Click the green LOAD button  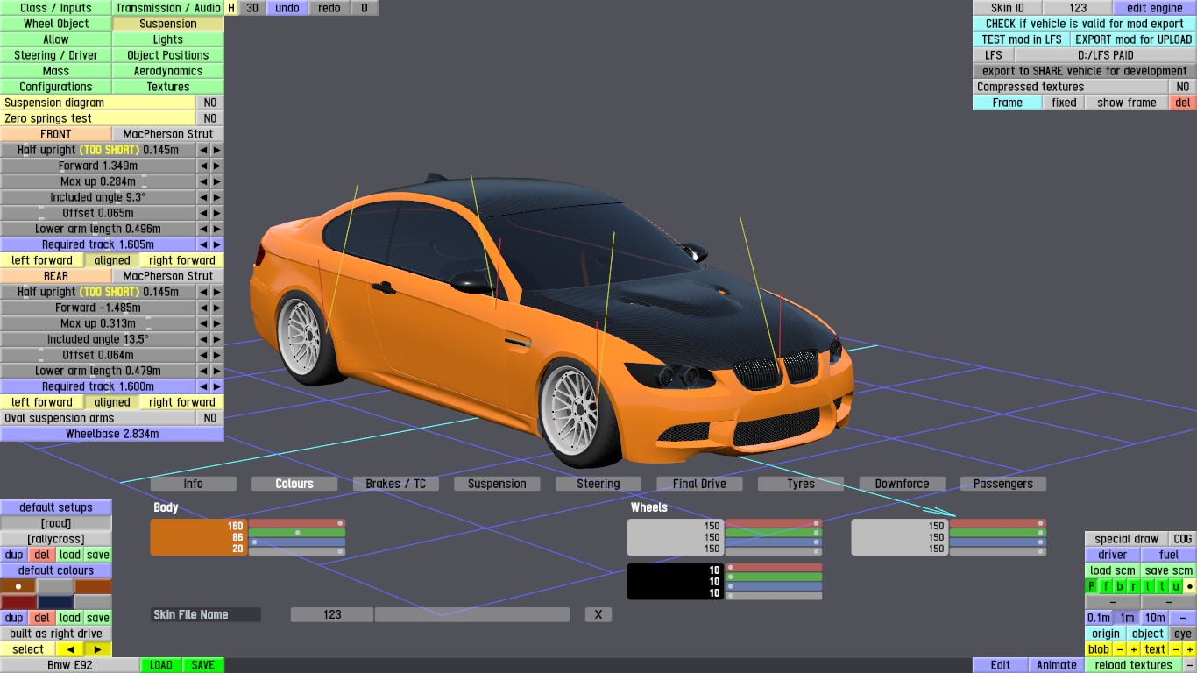(x=161, y=665)
